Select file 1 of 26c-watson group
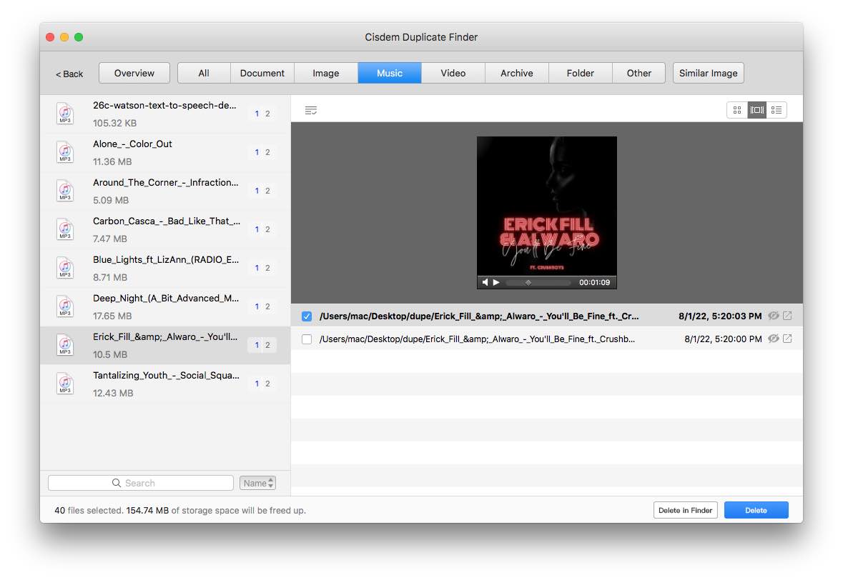The width and height of the screenshot is (843, 580). (x=257, y=114)
